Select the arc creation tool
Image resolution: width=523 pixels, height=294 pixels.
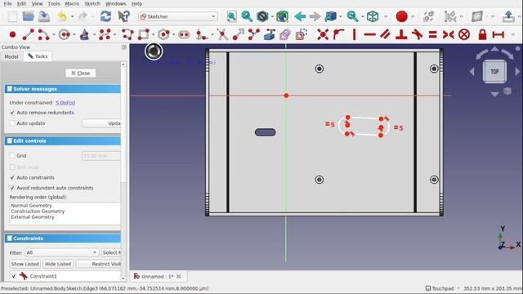coord(43,34)
